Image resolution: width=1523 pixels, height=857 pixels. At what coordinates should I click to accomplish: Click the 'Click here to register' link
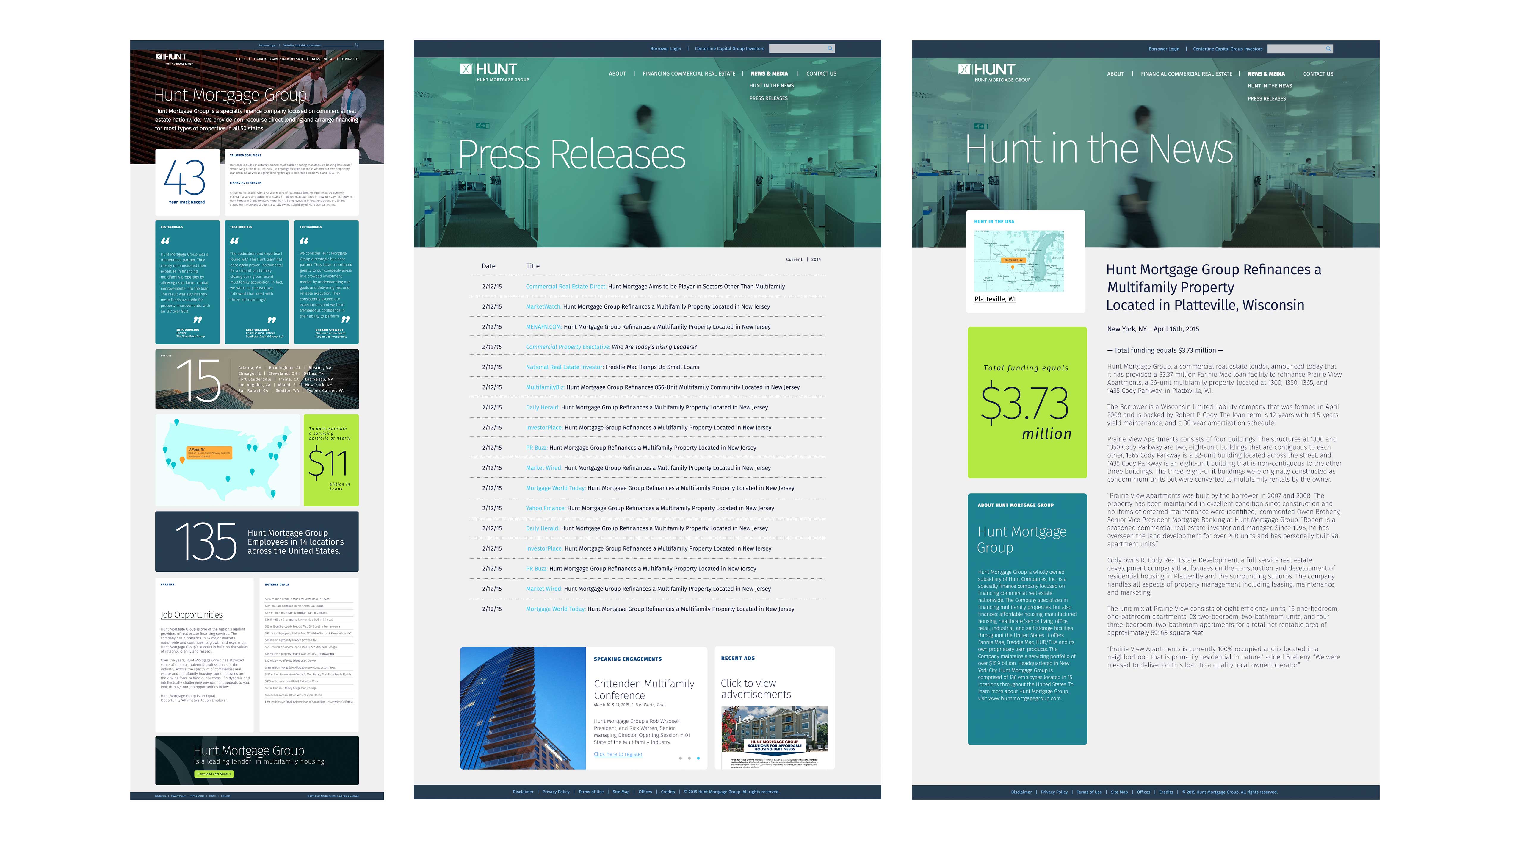(x=618, y=754)
